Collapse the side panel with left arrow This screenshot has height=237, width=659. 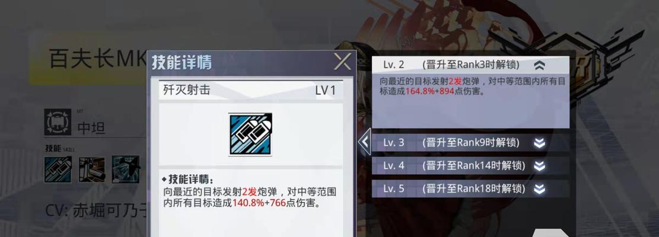[364, 142]
